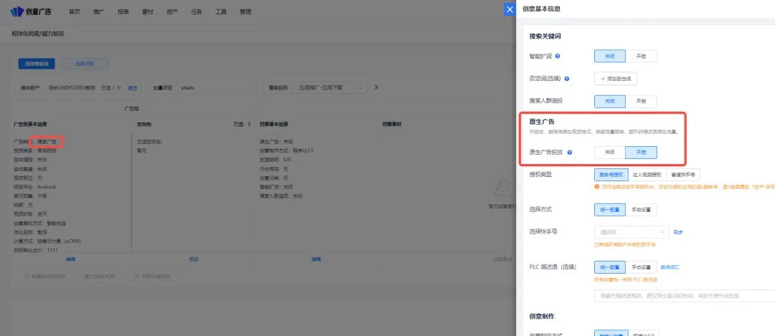Open the 报表 nav menu
This screenshot has width=775, height=336.
pyautogui.click(x=123, y=12)
